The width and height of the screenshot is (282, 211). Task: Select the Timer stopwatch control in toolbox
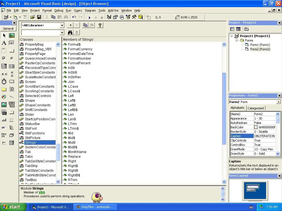4,82
